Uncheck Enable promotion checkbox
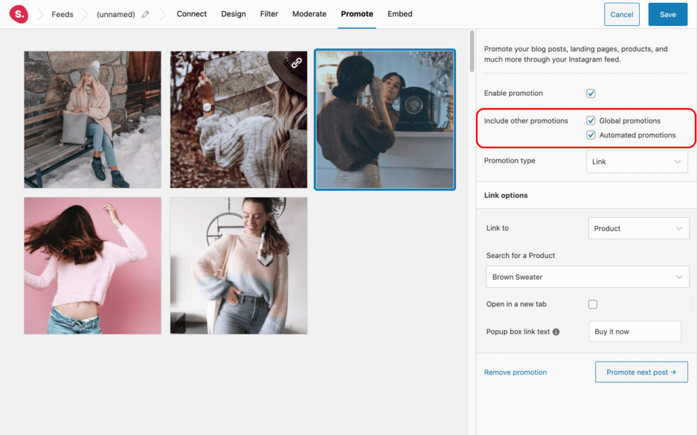 (591, 93)
